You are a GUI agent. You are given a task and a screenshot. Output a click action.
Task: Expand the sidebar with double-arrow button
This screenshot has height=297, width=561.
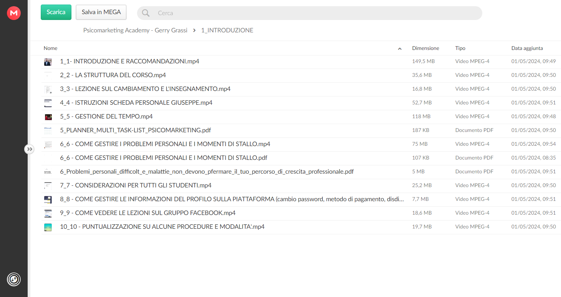pos(29,149)
